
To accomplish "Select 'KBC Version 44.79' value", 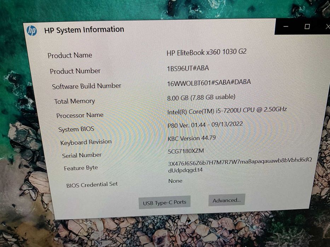I will tap(192, 138).
